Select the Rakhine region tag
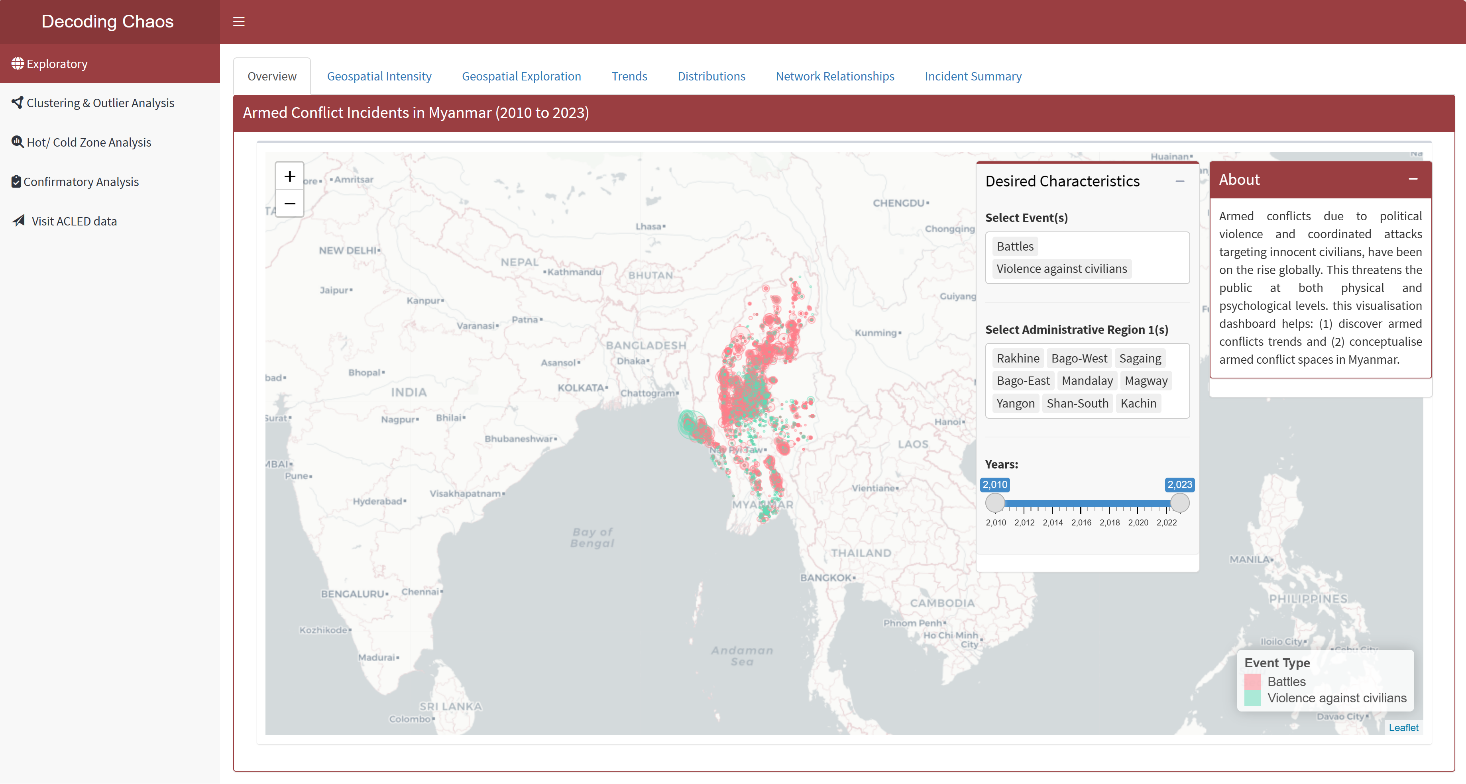Viewport: 1466px width, 784px height. (1018, 359)
